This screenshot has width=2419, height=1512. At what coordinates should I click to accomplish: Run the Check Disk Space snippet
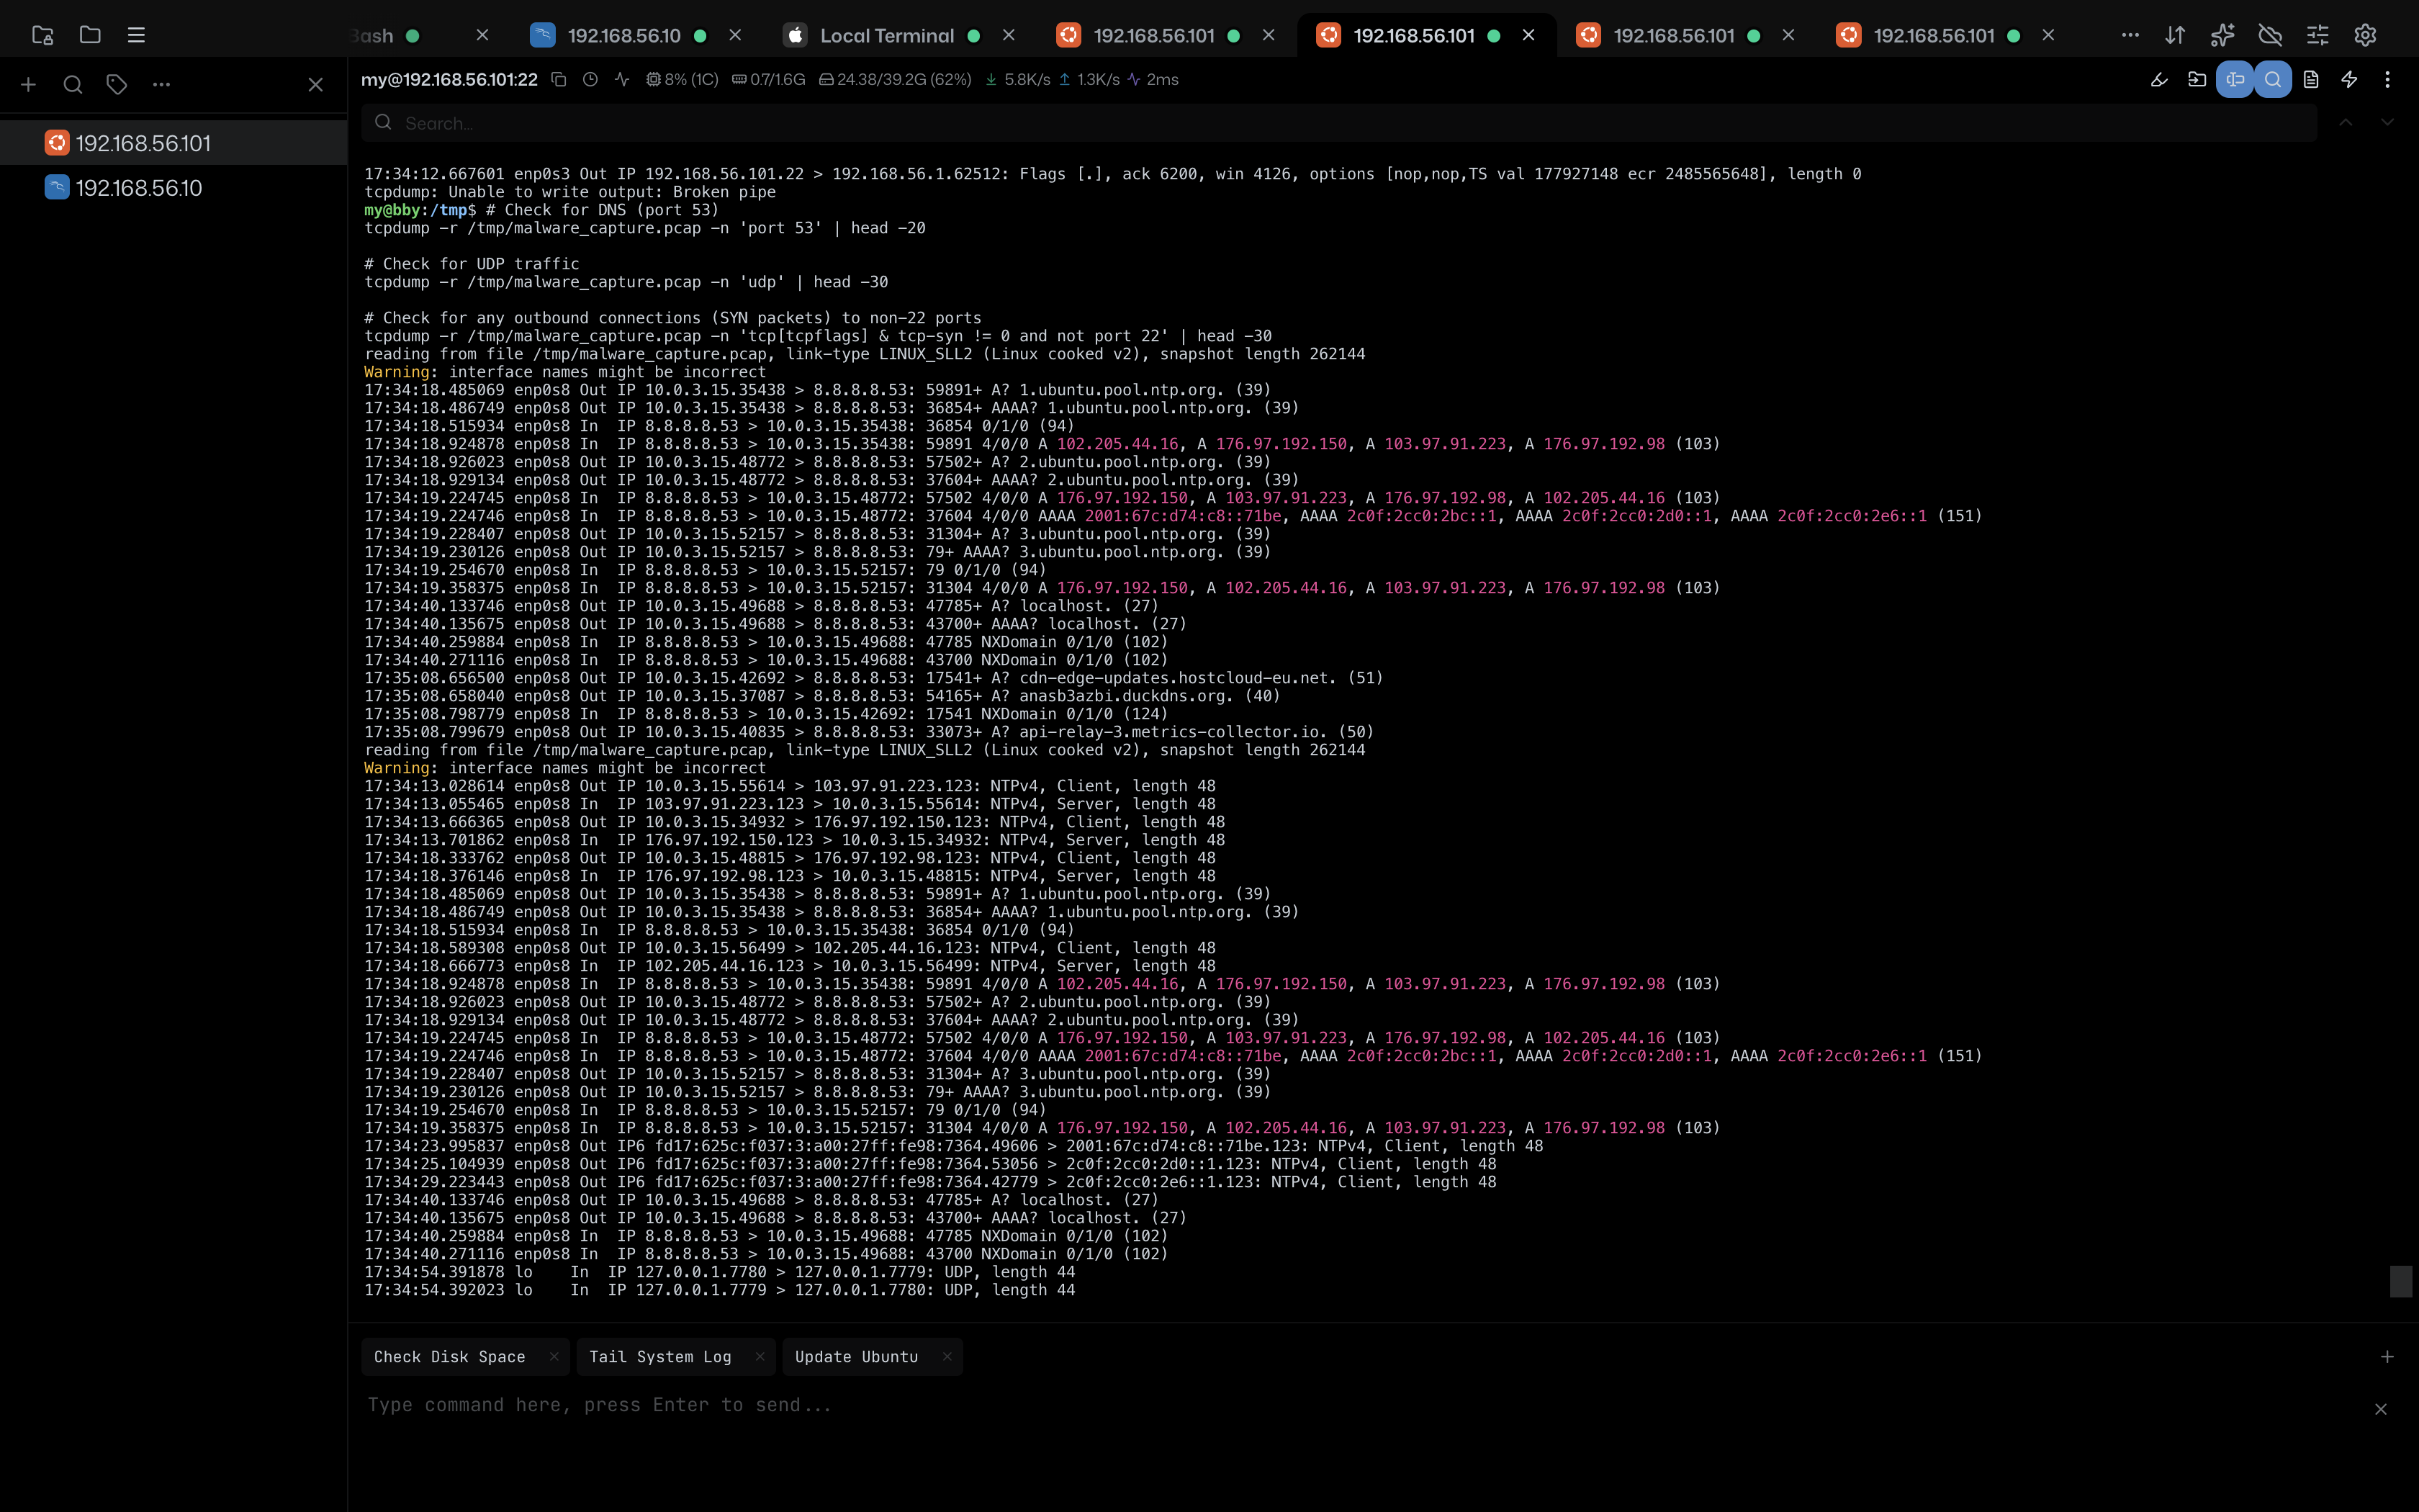[450, 1357]
